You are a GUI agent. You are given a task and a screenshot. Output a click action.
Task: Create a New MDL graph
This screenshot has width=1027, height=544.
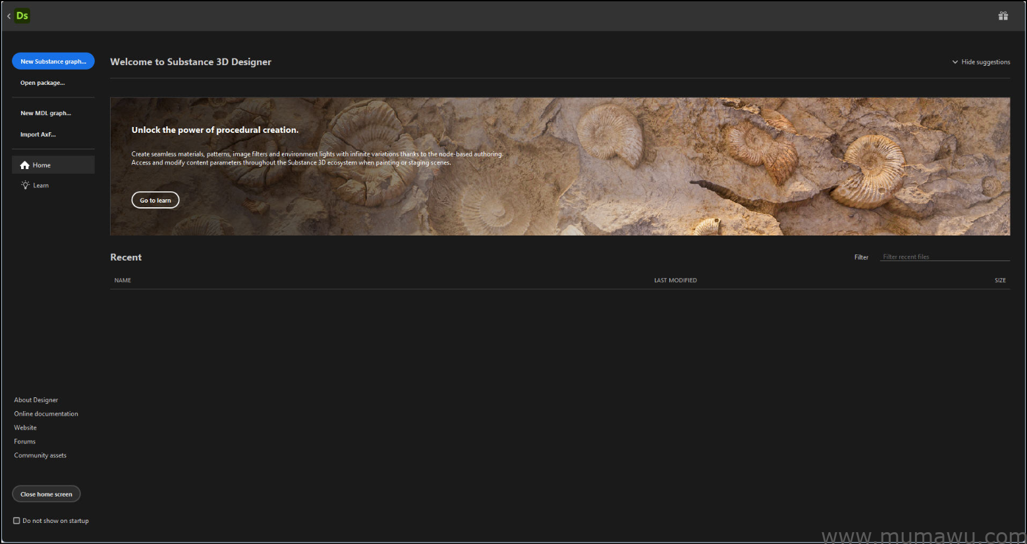[x=45, y=113]
